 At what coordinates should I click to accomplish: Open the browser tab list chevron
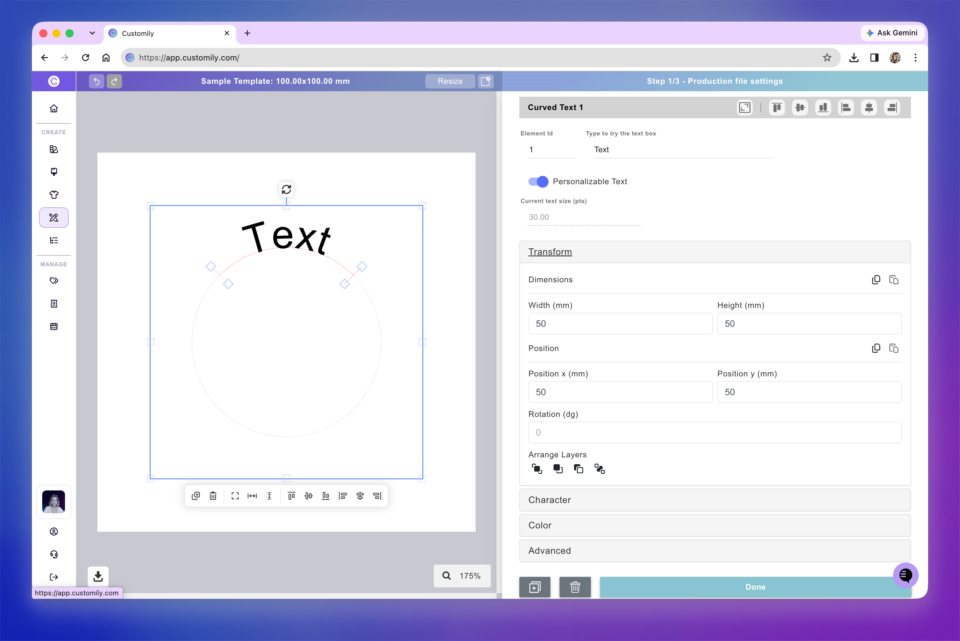[92, 33]
